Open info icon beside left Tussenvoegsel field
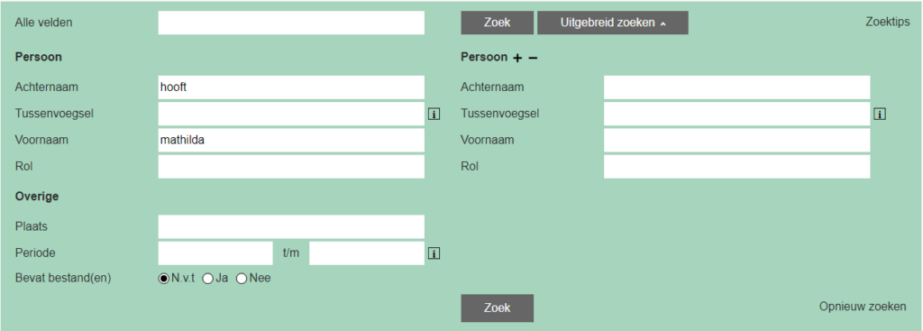Viewport: 923px width, 331px height. [x=434, y=115]
